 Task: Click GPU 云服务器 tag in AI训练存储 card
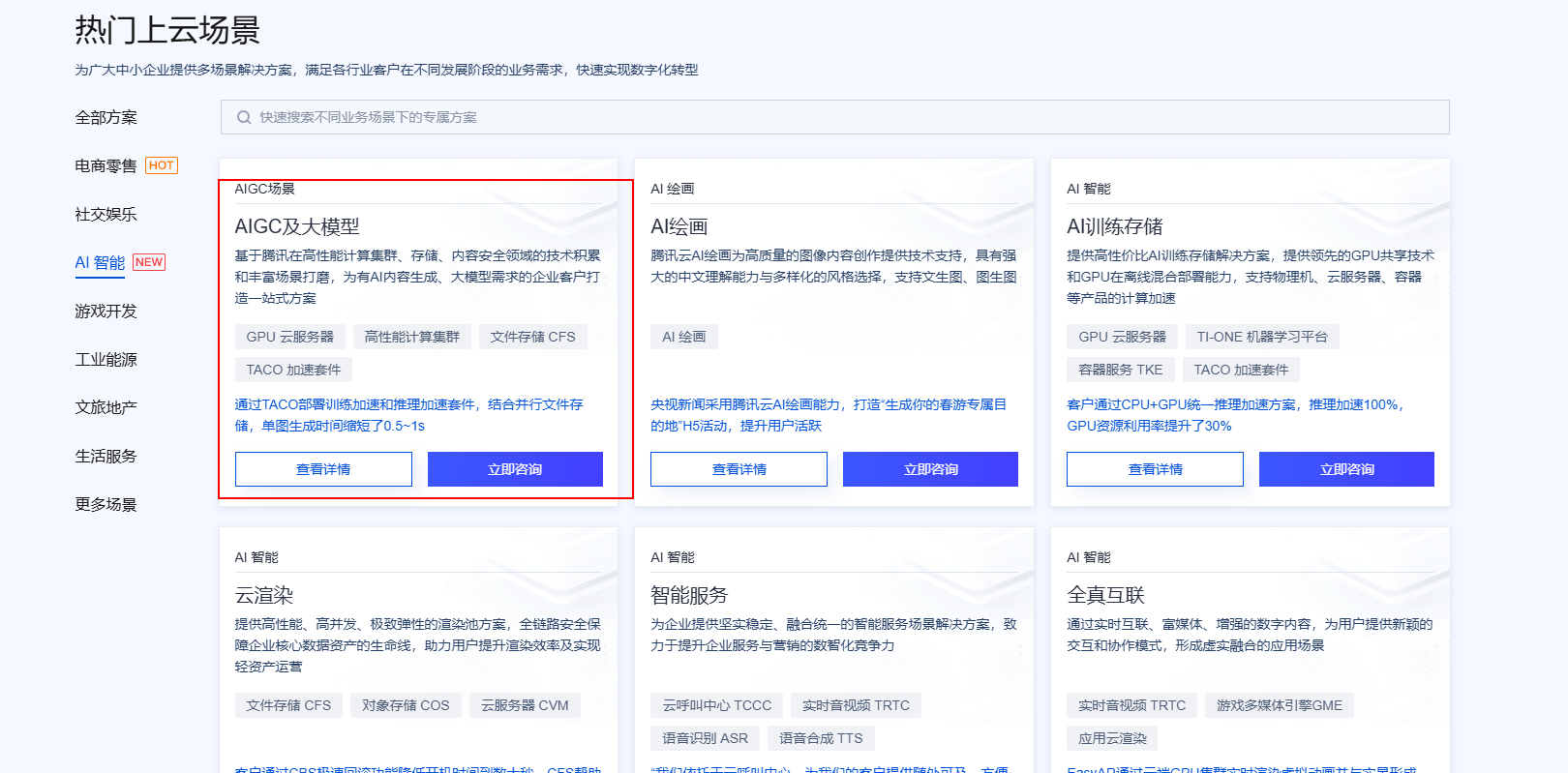pos(1122,337)
